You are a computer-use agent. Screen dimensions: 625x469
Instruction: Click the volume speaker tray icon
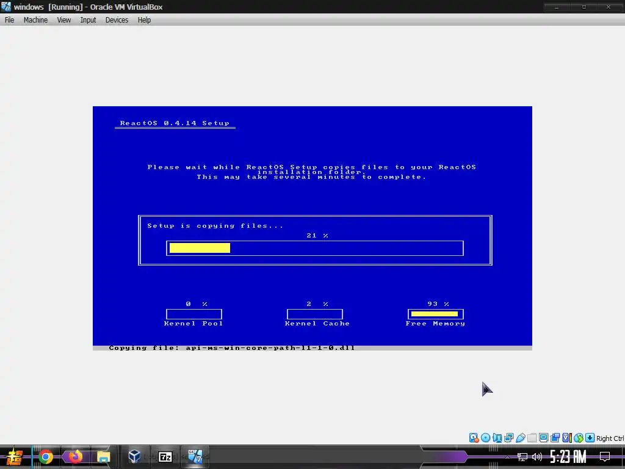coord(537,457)
